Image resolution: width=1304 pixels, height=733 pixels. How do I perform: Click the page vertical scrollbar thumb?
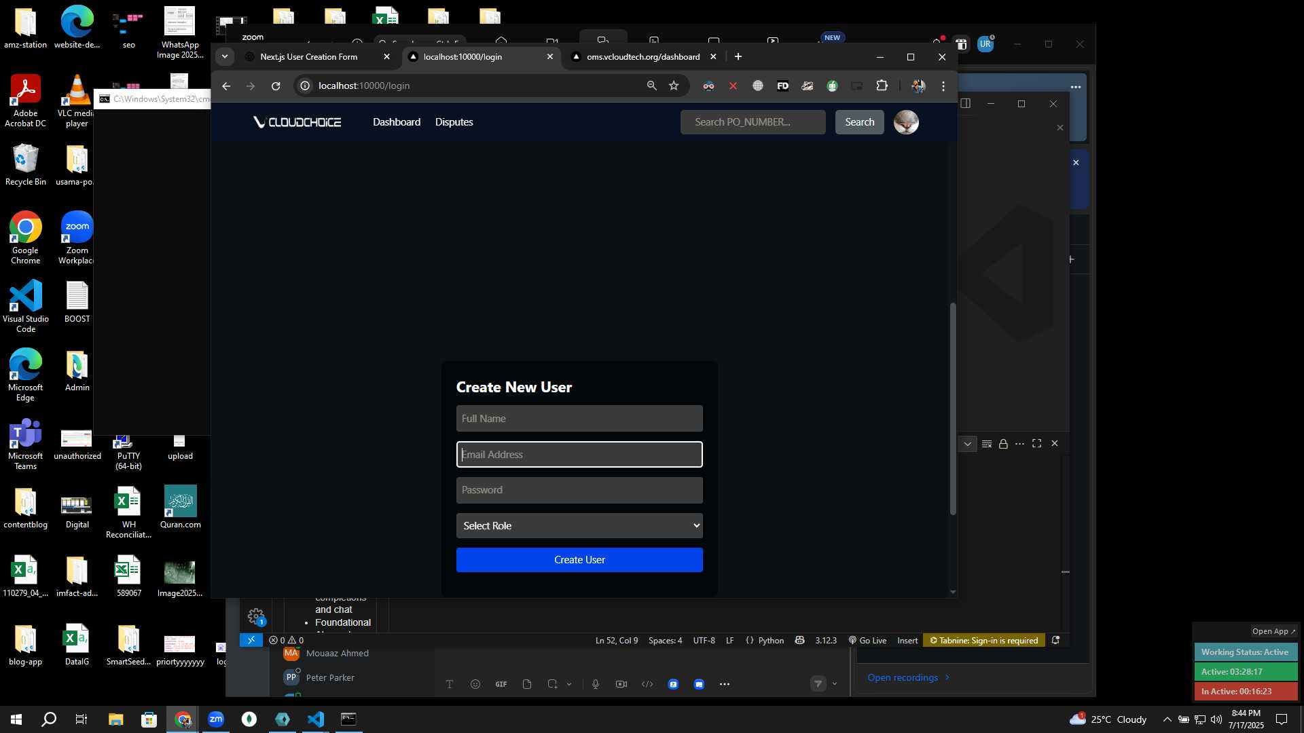952,409
